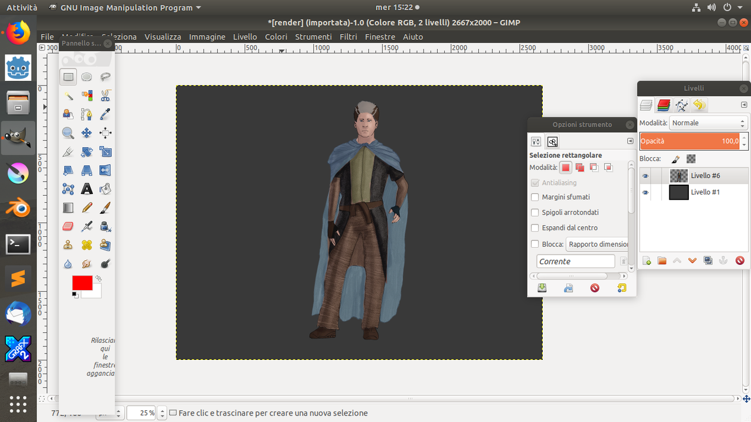Open the layer Modalità Normale dropdown
The height and width of the screenshot is (422, 751).
(x=708, y=123)
